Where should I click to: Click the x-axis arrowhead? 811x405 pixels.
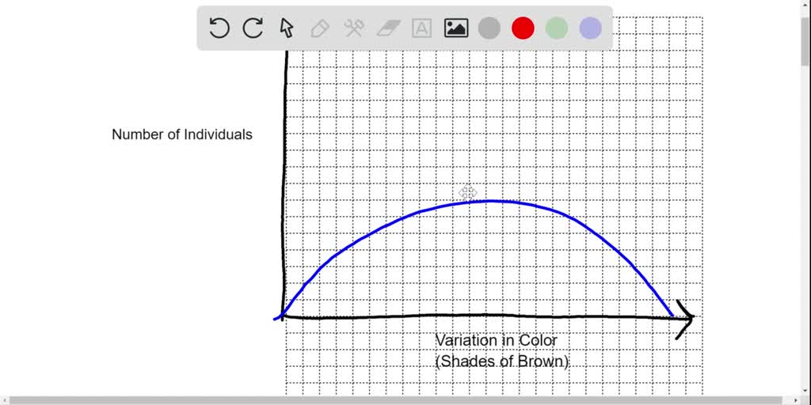(x=685, y=319)
